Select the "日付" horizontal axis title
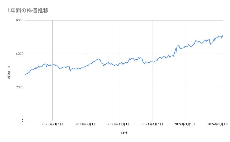Image resolution: width=230 pixels, height=142 pixels. click(124, 133)
